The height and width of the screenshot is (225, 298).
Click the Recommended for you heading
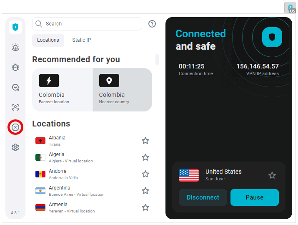[x=76, y=59]
